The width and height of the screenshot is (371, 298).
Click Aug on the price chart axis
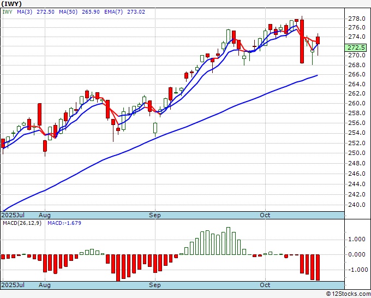coord(45,215)
